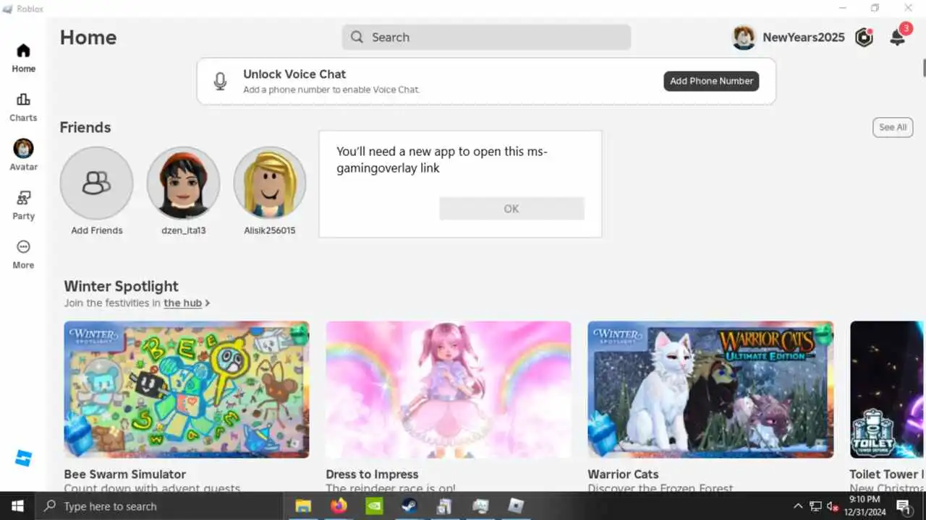Click the chevron after the hub link
926x520 pixels.
click(x=208, y=303)
